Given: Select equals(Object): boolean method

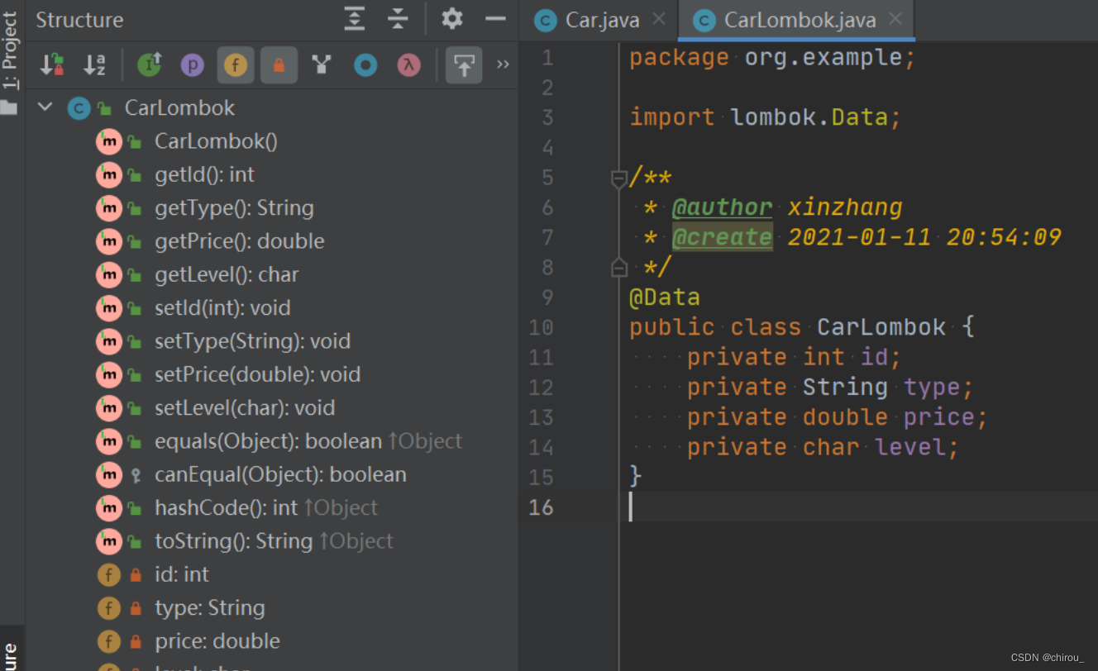Looking at the screenshot, I should click(x=268, y=441).
